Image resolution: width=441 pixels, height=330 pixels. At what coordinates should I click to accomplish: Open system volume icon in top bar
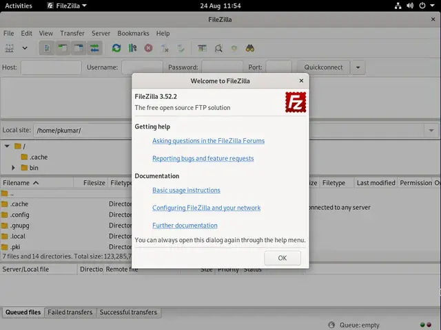[x=410, y=5]
